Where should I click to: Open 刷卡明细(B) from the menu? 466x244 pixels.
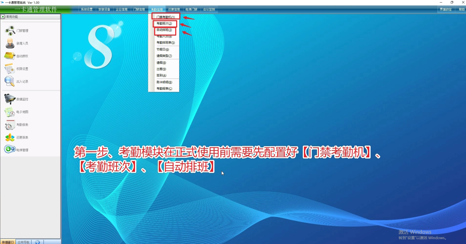tap(164, 82)
